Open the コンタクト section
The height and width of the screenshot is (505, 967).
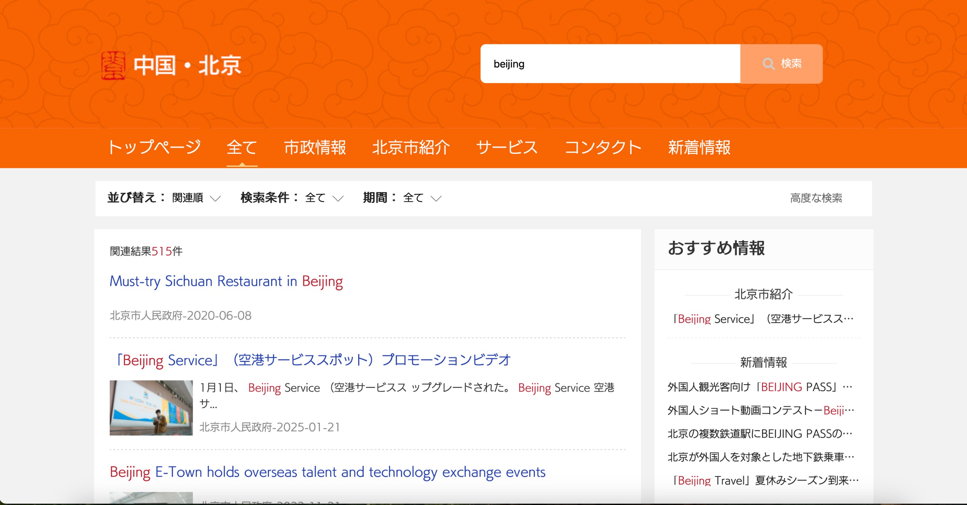coord(603,148)
